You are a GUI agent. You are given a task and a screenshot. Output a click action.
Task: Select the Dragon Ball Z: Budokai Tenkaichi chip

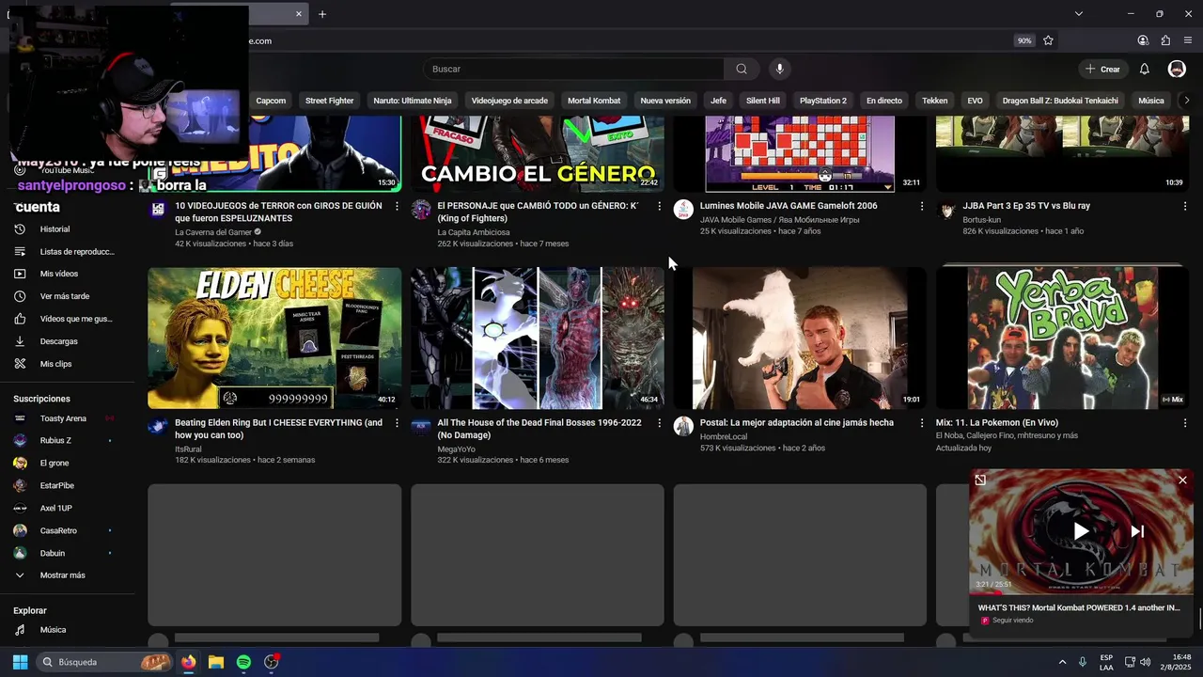click(x=1060, y=101)
